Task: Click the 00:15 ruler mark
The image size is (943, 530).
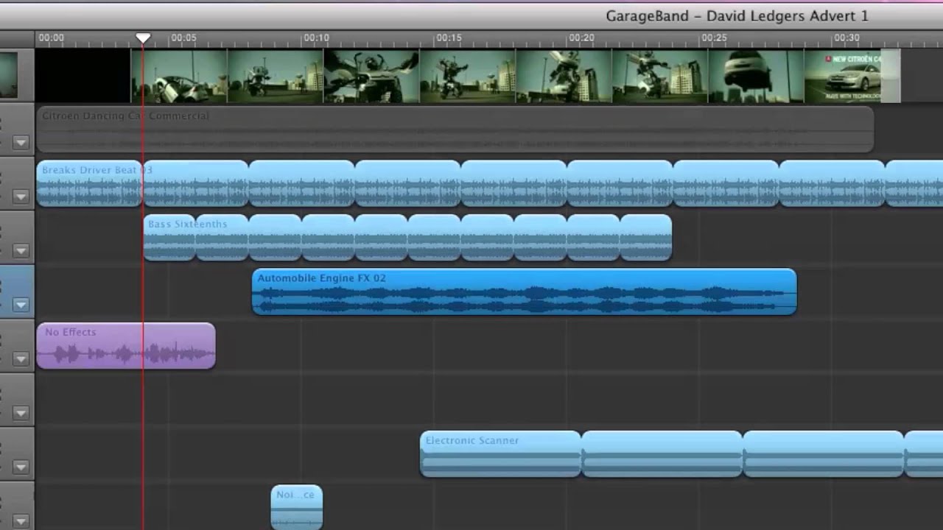Action: (x=449, y=38)
